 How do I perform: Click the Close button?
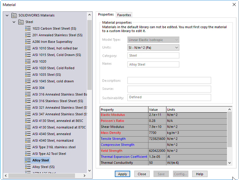pyautogui.click(x=142, y=174)
